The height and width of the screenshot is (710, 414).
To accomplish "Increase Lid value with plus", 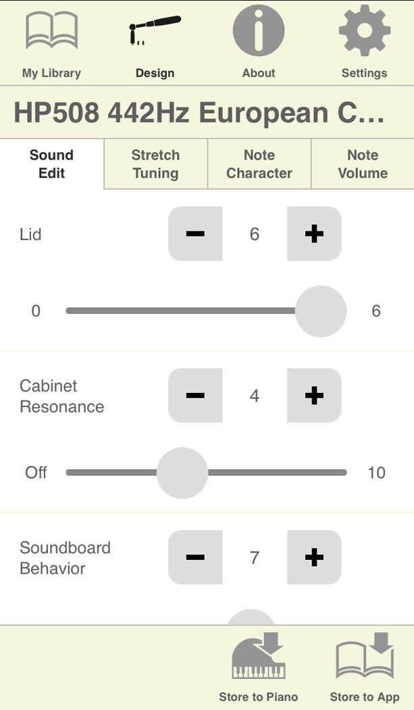I will click(314, 234).
